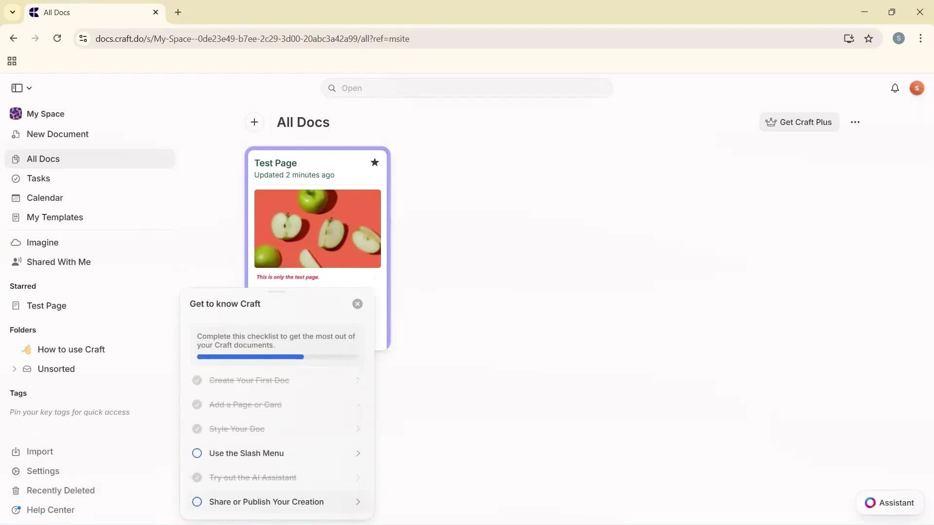934x525 pixels.
Task: Select the Calendar icon in sidebar
Action: (16, 198)
